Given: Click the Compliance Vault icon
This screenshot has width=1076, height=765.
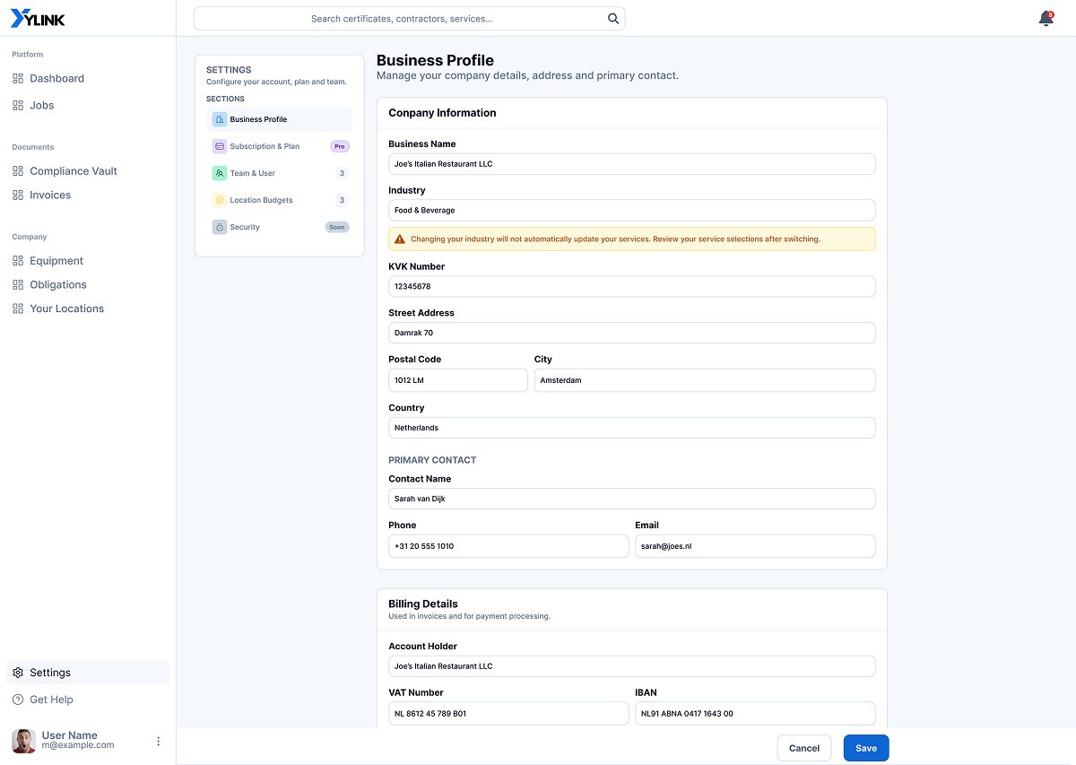Looking at the screenshot, I should [18, 171].
